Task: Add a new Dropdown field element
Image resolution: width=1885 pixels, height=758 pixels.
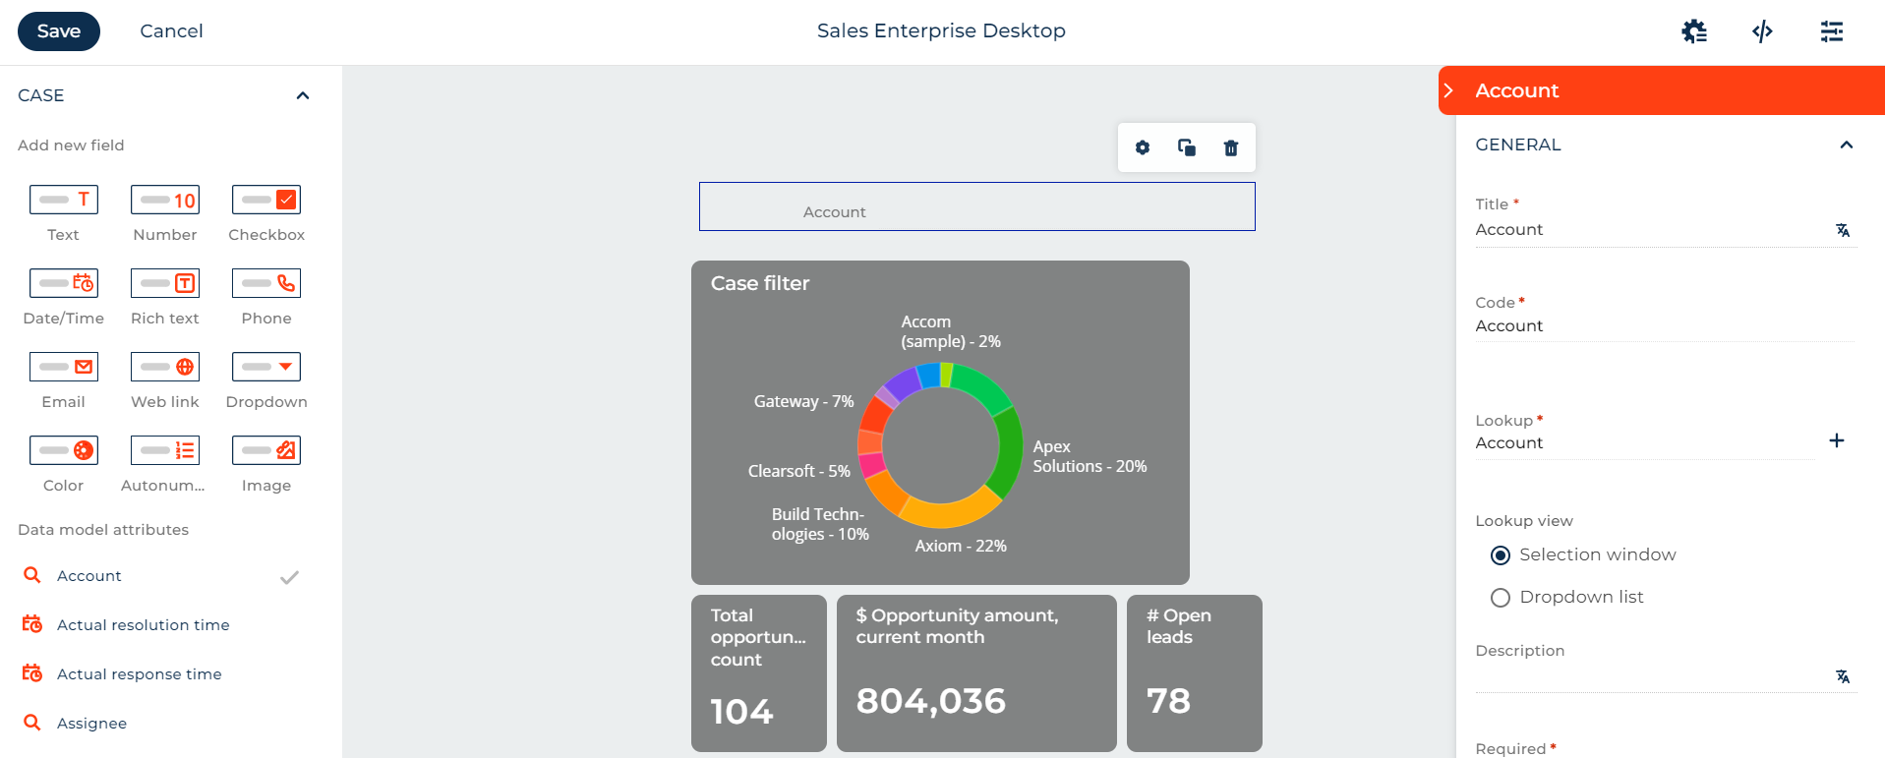Action: (x=266, y=380)
